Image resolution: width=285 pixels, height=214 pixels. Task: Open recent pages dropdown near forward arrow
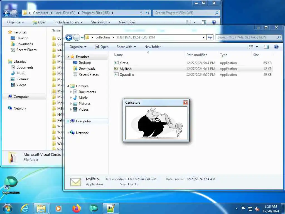click(x=82, y=38)
